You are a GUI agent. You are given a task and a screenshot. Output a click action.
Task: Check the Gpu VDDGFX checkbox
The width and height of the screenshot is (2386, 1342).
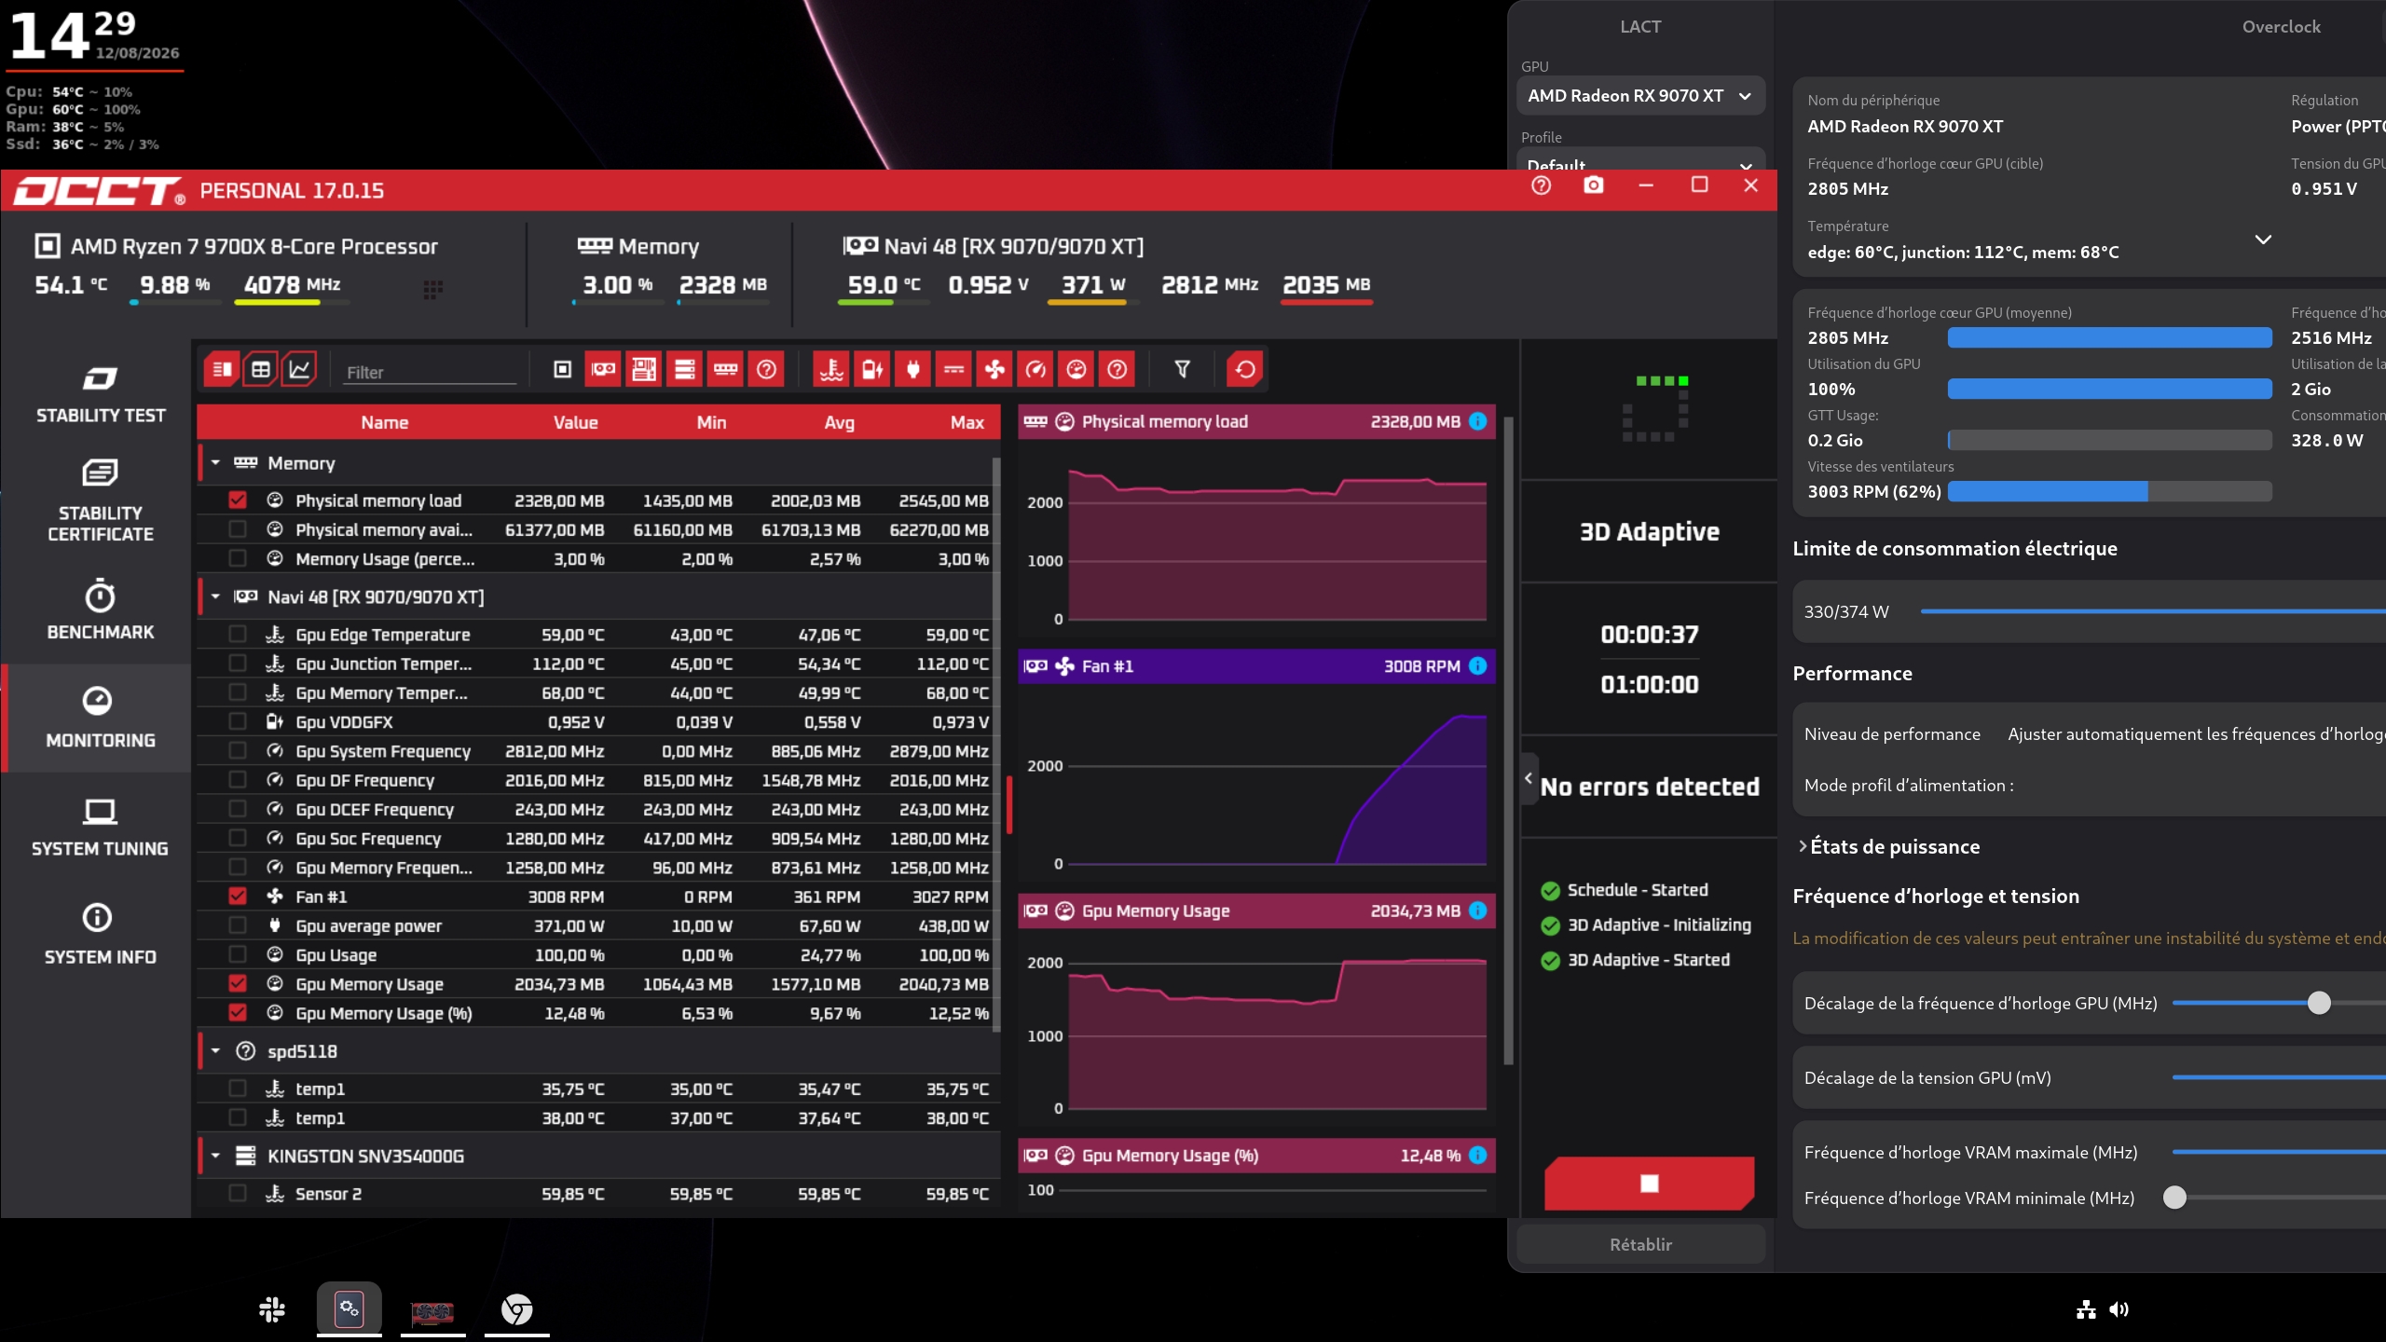point(238,721)
